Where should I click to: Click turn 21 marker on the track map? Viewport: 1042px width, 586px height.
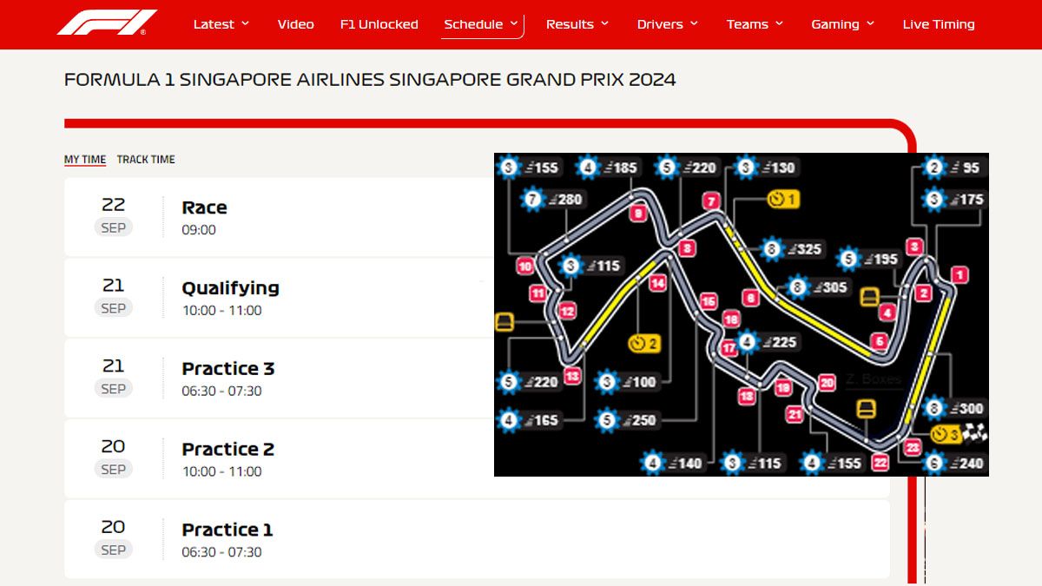pos(795,415)
